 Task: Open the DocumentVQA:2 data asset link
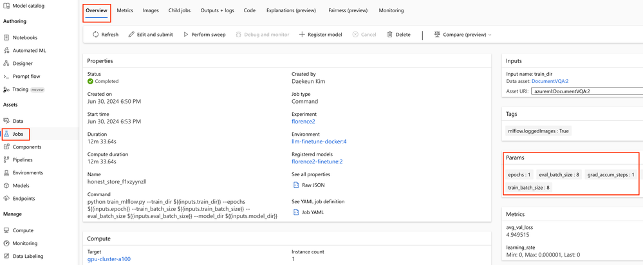click(x=550, y=82)
